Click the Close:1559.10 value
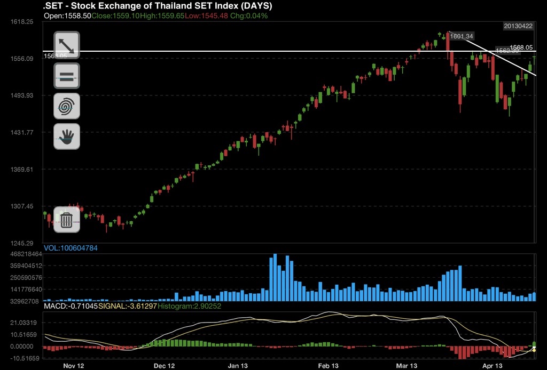This screenshot has width=547, height=370. click(115, 16)
